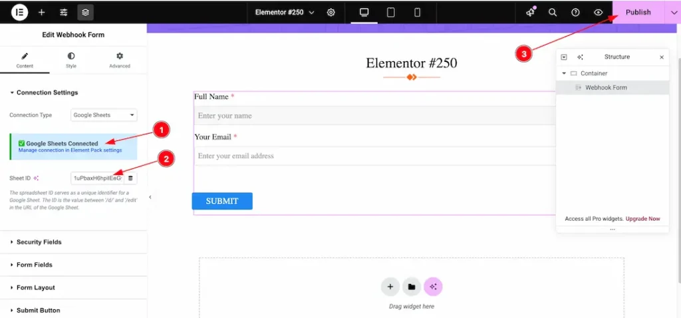Open Manage connection in Element Pack settings link
This screenshot has width=681, height=318.
click(x=70, y=150)
